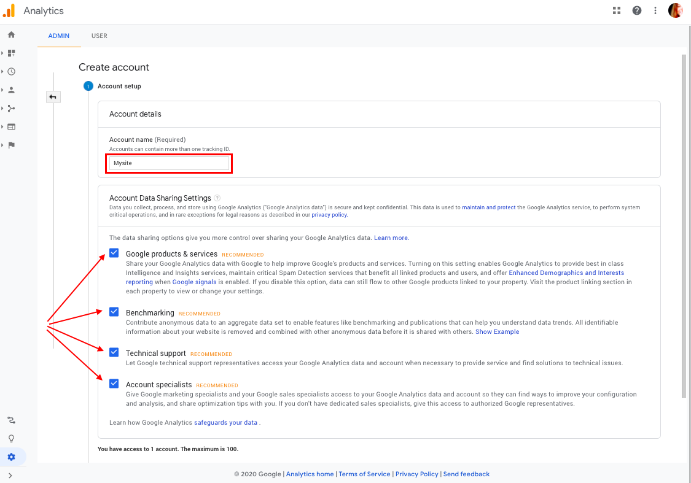Image resolution: width=691 pixels, height=483 pixels.
Task: Expand Acquisition section arrow in sidebar
Action: point(2,108)
